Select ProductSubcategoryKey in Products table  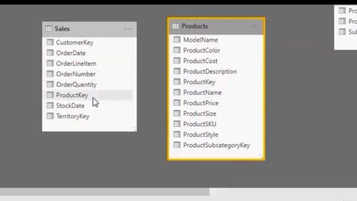coord(216,145)
